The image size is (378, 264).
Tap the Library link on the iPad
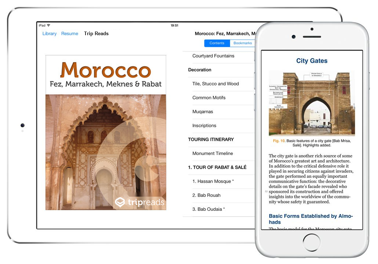click(50, 34)
